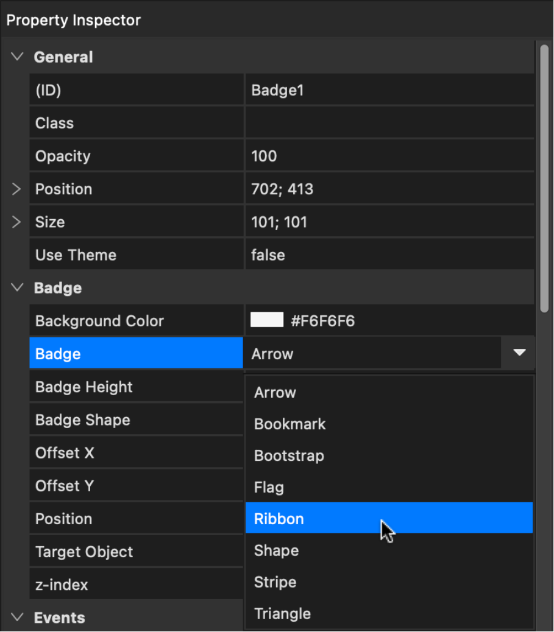The width and height of the screenshot is (554, 632).
Task: Collapse the Events section
Action: pos(17,617)
